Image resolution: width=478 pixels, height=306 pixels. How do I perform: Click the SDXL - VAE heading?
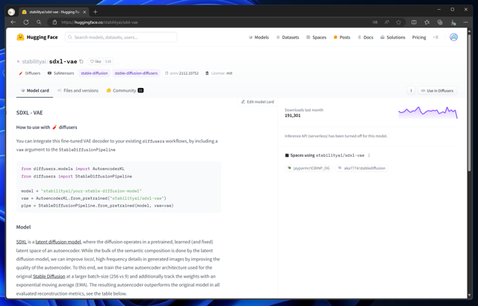click(30, 113)
